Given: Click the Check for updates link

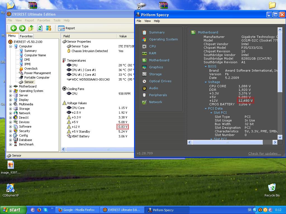Looking at the screenshot, I should pyautogui.click(x=264, y=154).
